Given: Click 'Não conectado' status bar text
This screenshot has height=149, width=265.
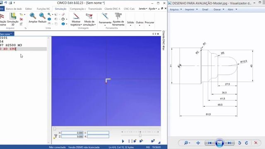Looking at the screenshot, I should 57,147.
